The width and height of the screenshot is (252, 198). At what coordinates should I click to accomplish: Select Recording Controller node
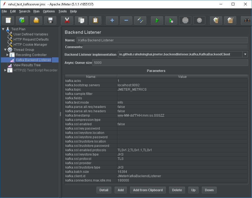tap(31, 55)
